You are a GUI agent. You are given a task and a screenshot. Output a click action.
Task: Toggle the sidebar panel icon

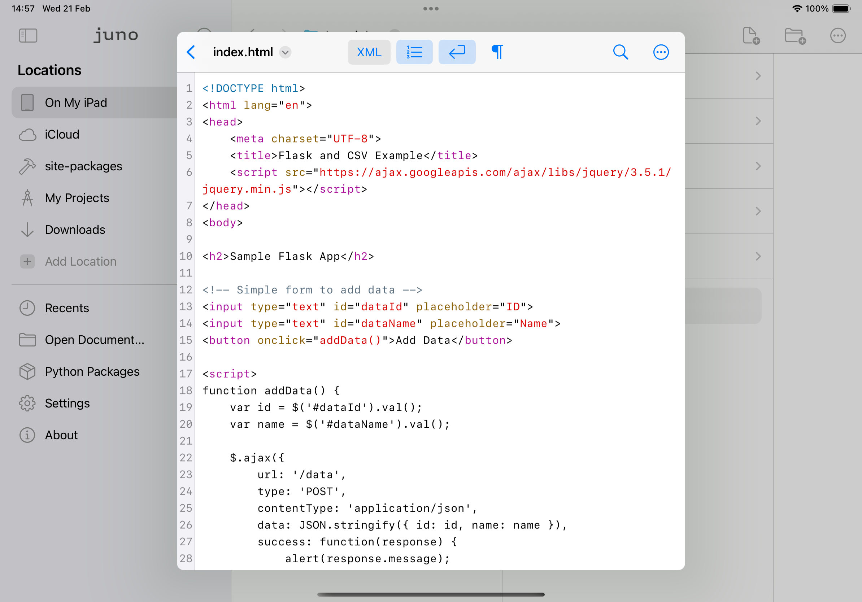[28, 36]
